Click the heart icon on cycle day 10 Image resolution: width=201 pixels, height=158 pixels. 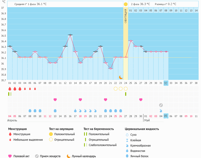(x=55, y=100)
